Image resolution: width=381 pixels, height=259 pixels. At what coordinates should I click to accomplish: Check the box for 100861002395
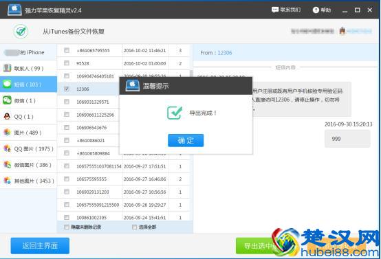pos(67,217)
